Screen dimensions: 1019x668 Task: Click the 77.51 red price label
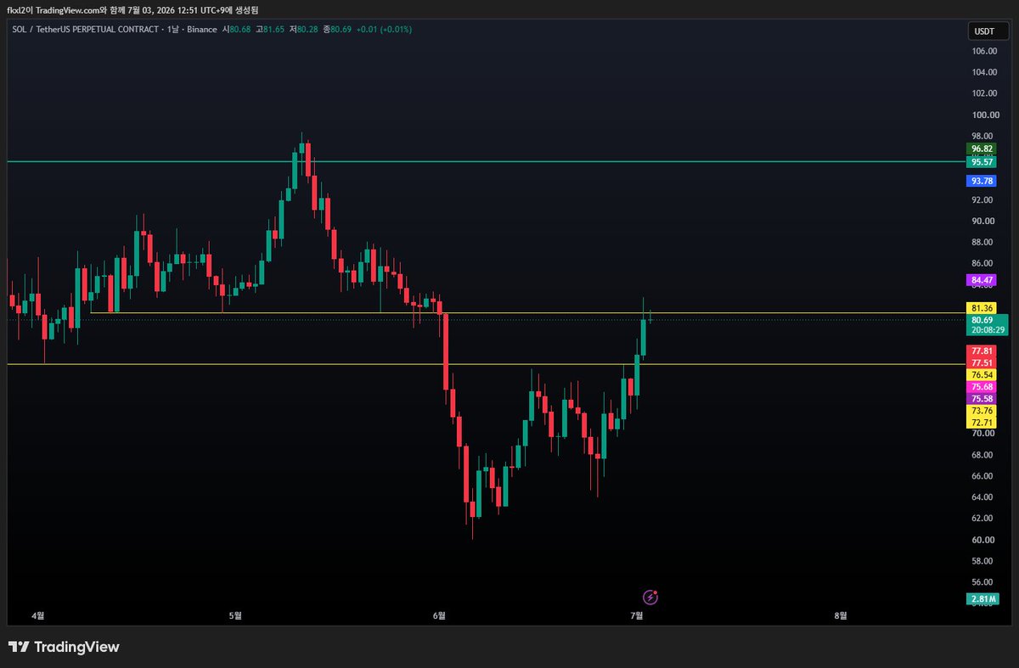[982, 362]
